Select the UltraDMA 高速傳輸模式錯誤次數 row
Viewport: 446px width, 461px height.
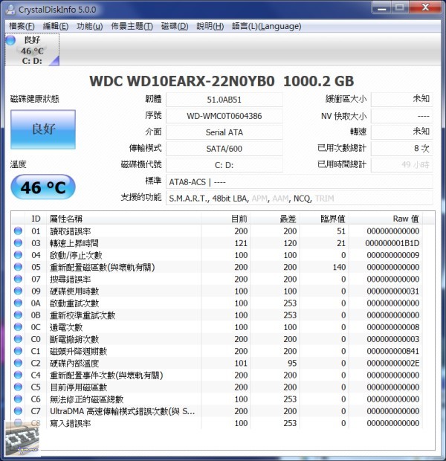pos(216,411)
